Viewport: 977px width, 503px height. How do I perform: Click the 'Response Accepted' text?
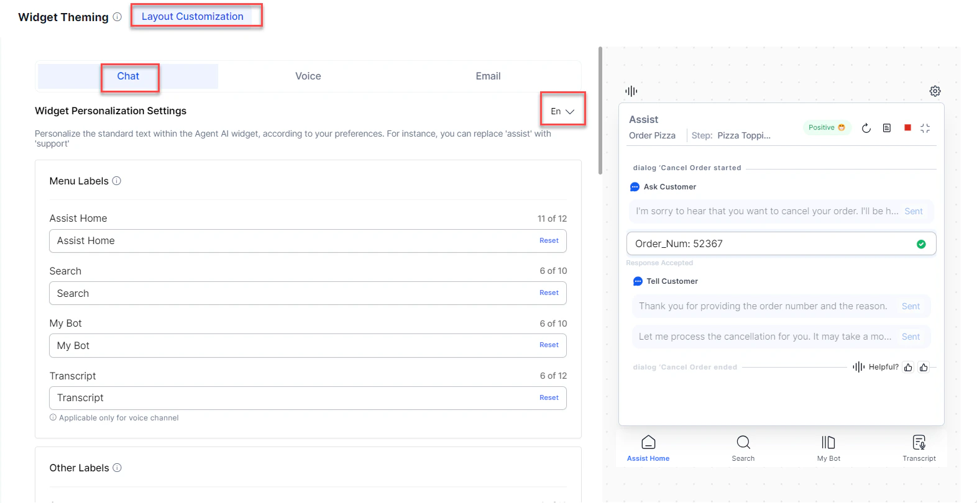(x=659, y=263)
